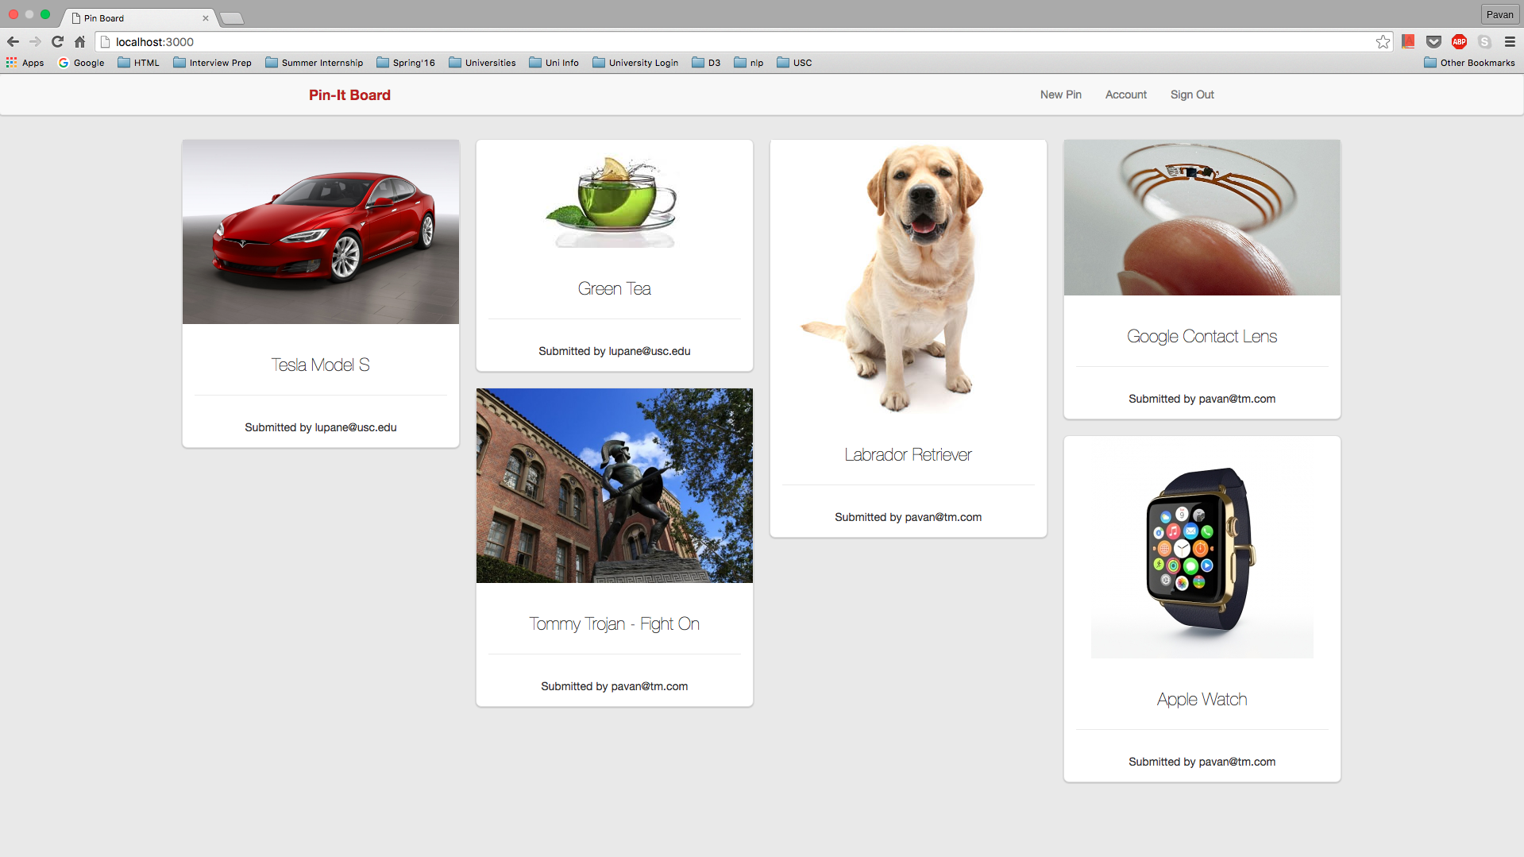Open the Other Bookmarks folder
This screenshot has width=1524, height=857.
click(x=1469, y=63)
